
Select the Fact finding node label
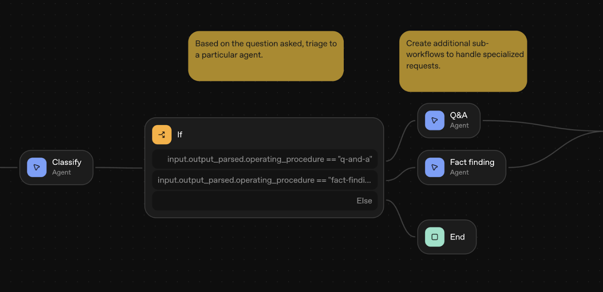(x=472, y=163)
